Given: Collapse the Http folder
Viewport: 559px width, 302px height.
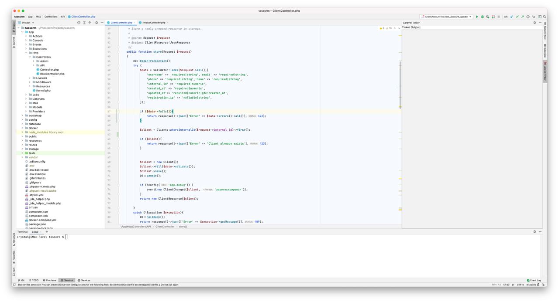Looking at the screenshot, I should coord(26,53).
